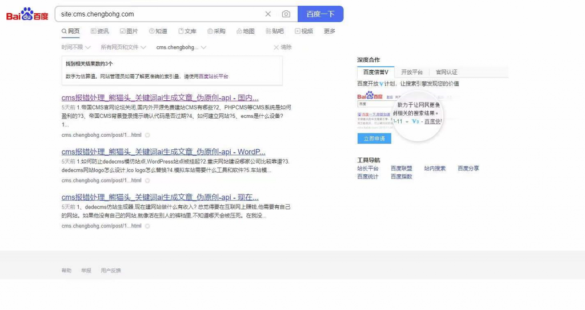The width and height of the screenshot is (585, 310).
Task: Open result title ending with 现在...
Action: [x=160, y=197]
